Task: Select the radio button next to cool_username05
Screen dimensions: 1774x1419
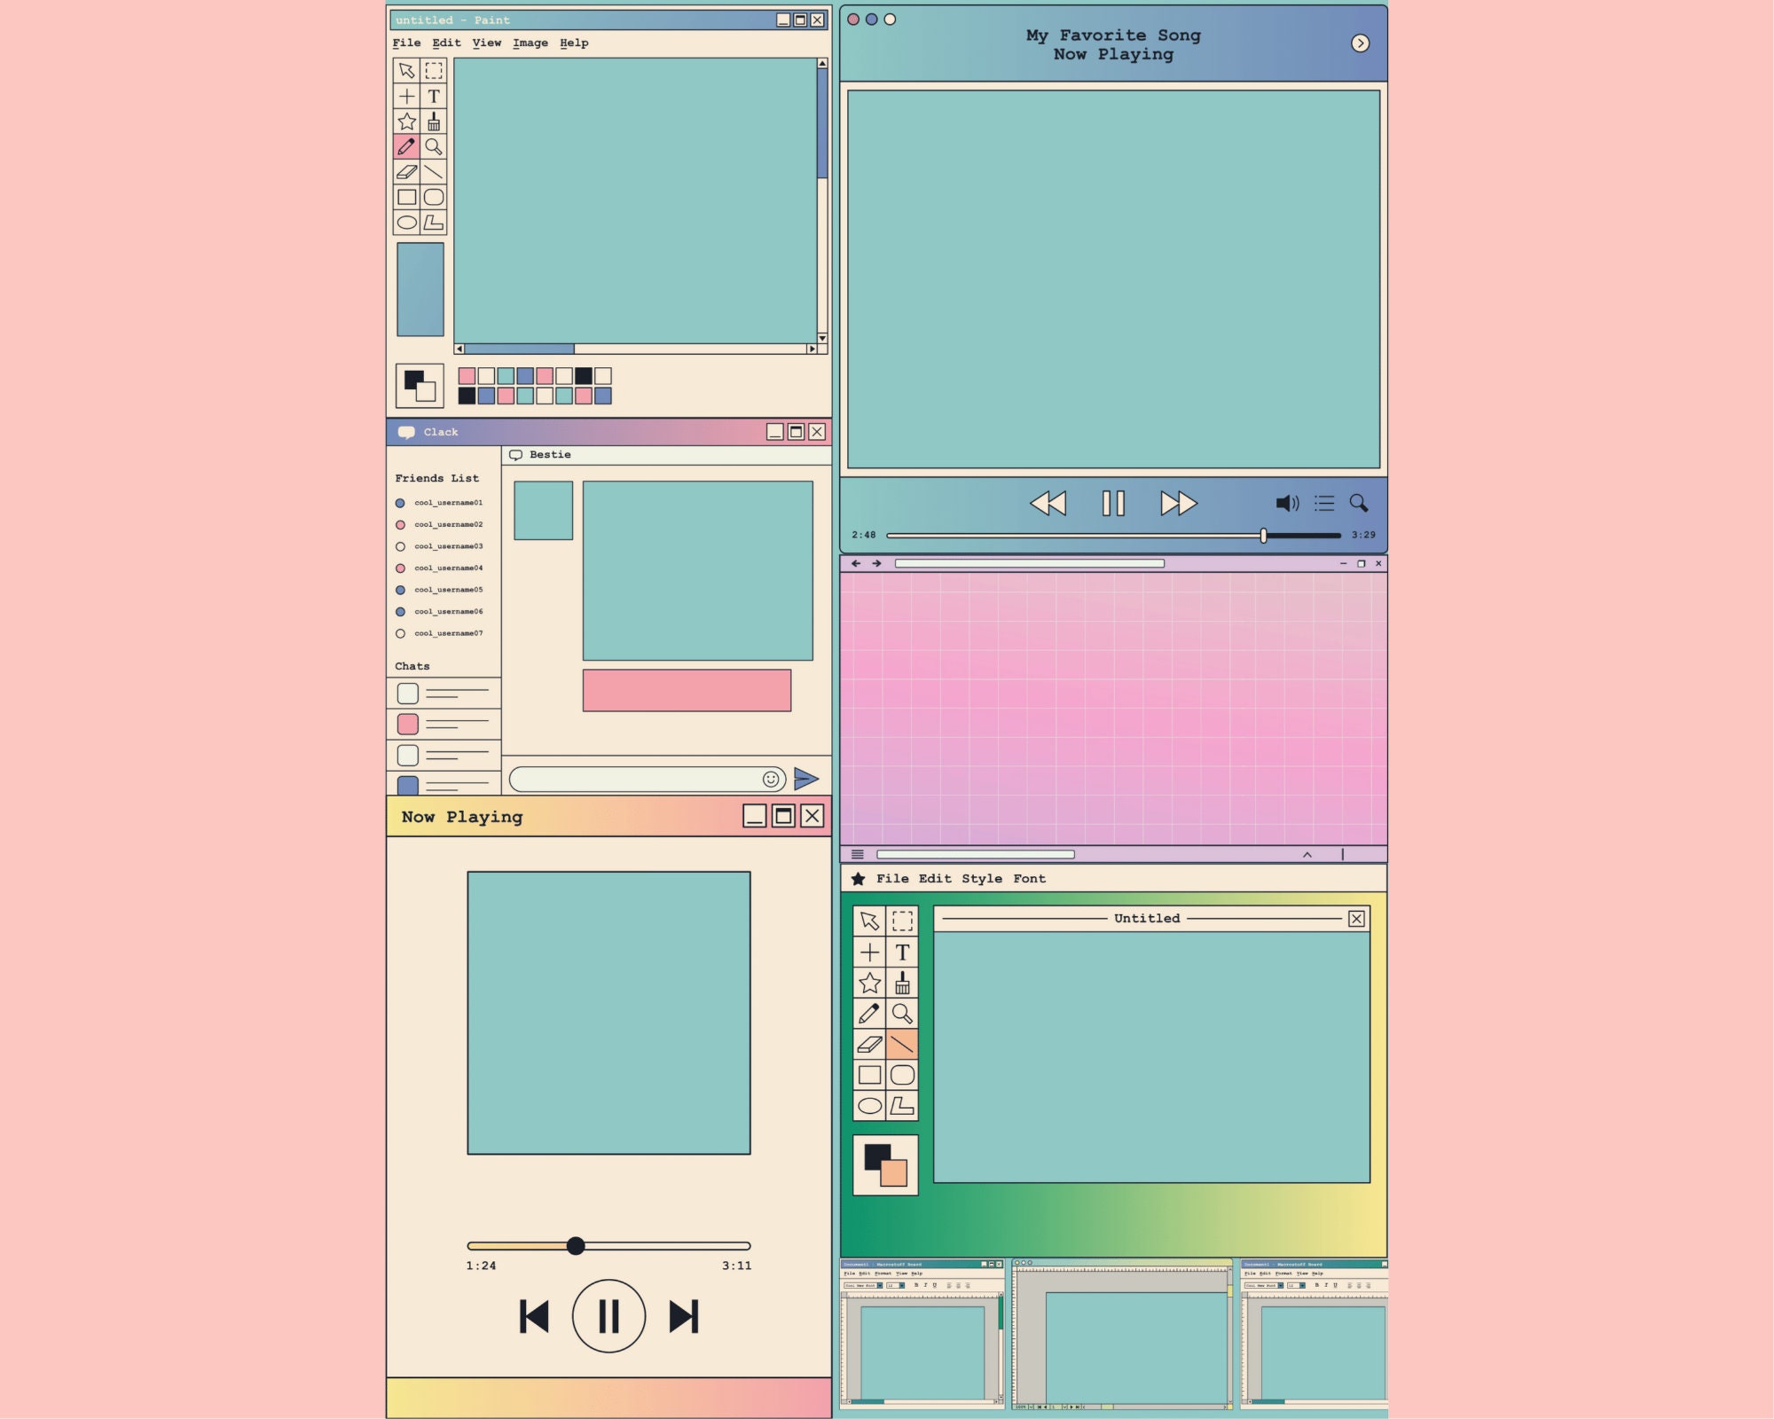Action: 401,589
